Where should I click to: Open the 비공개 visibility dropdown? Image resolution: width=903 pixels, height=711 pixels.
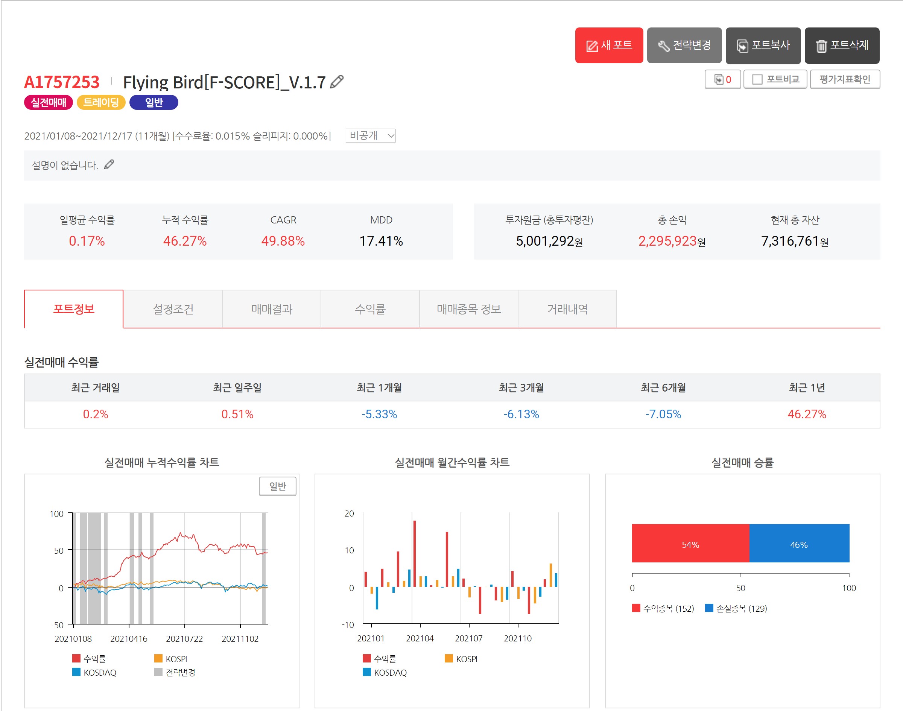370,136
